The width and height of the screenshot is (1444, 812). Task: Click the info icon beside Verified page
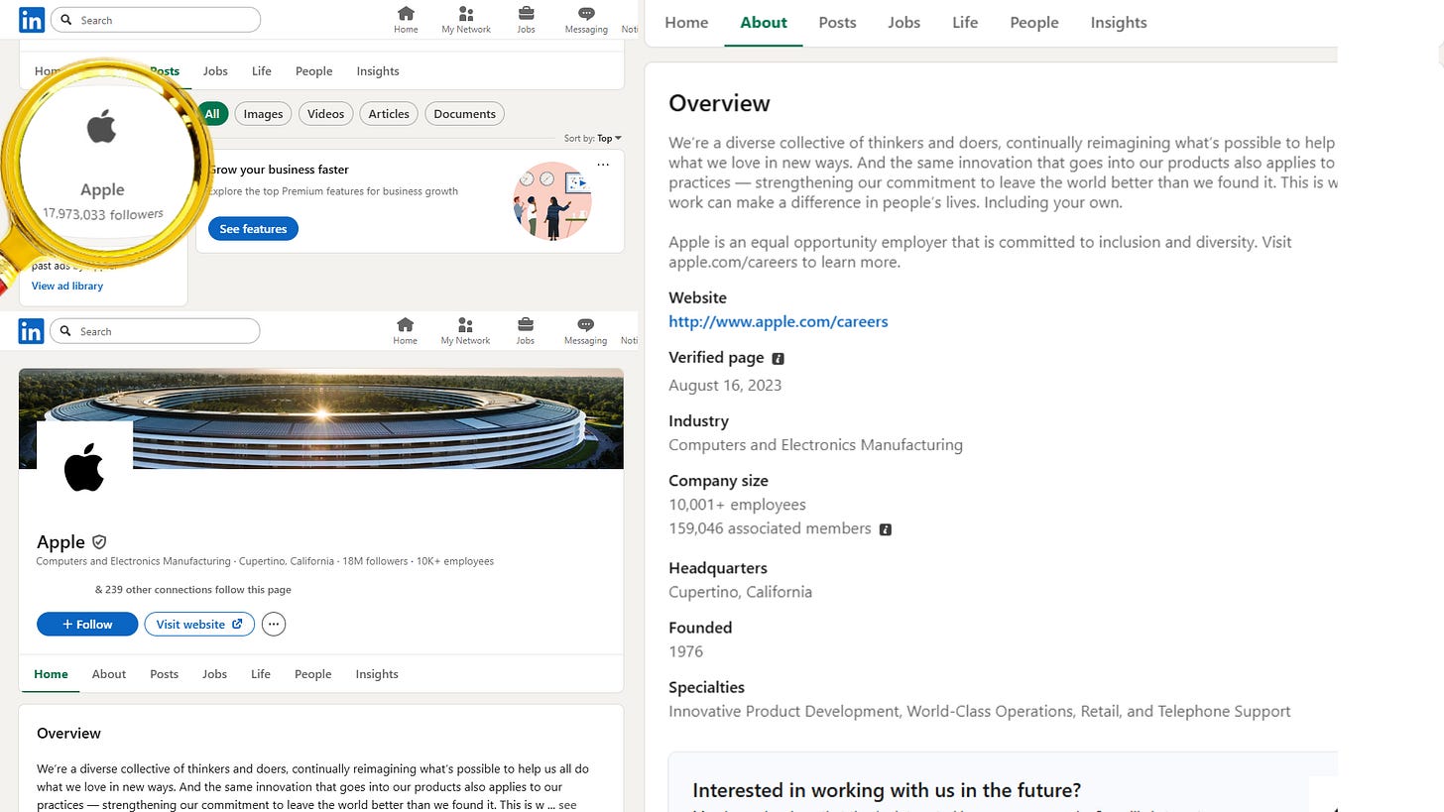pos(778,359)
